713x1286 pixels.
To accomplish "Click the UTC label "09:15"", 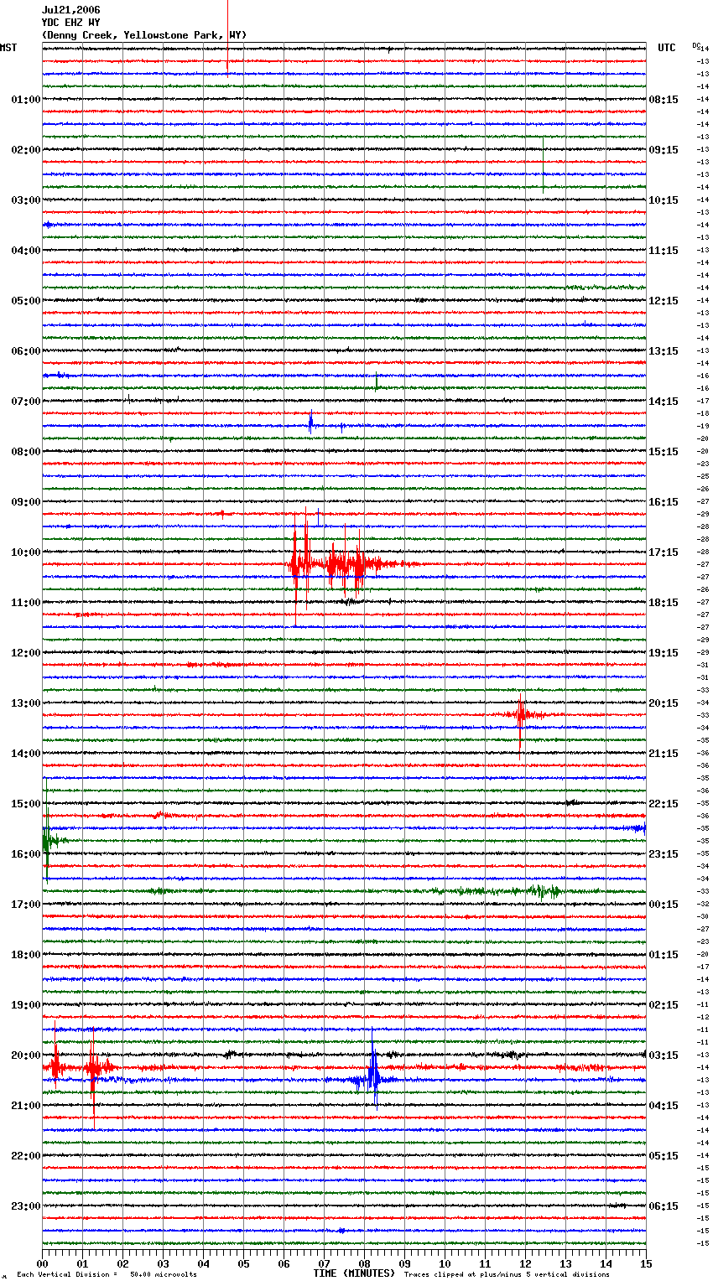I will point(664,150).
